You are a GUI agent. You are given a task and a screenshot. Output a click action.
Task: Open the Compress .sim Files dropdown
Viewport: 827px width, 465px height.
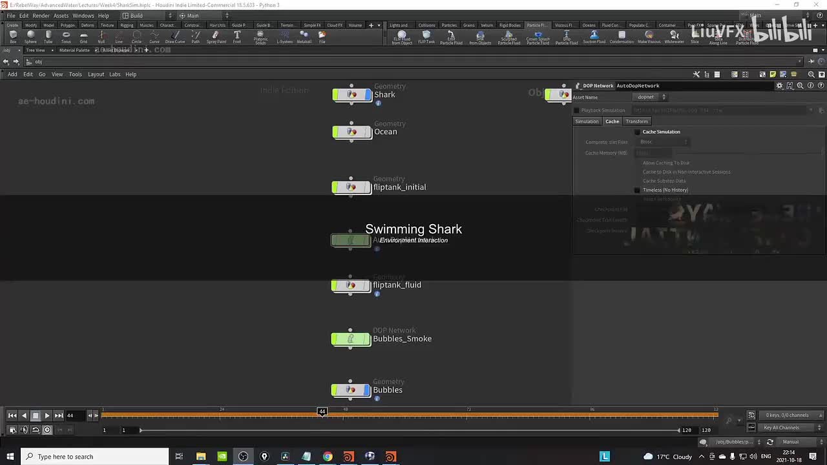pos(664,142)
